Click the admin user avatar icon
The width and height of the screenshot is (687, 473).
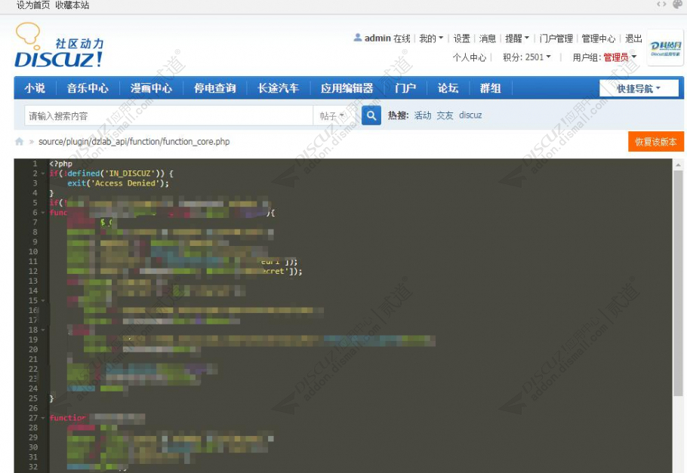pos(358,38)
